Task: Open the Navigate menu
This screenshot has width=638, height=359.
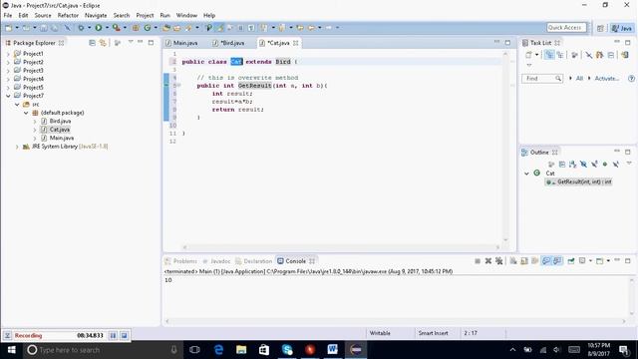Action: click(x=96, y=16)
